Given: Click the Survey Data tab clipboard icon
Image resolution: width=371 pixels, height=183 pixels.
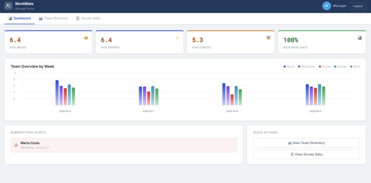Looking at the screenshot, I should point(78,18).
